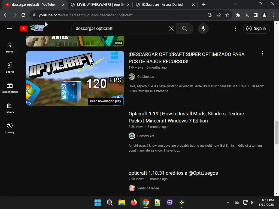
Task: Open the Windows Start menu
Action: pos(98,202)
